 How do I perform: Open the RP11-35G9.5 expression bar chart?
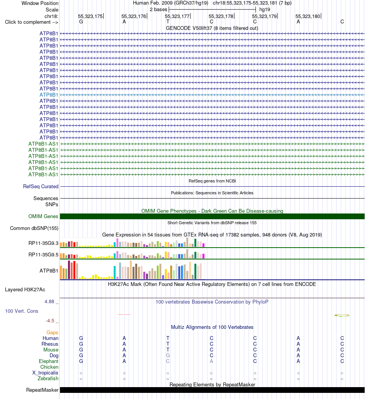pyautogui.click(x=133, y=254)
